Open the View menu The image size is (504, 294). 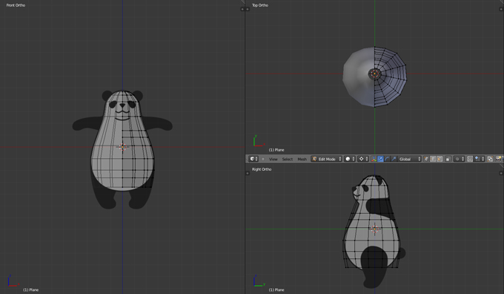tap(273, 159)
